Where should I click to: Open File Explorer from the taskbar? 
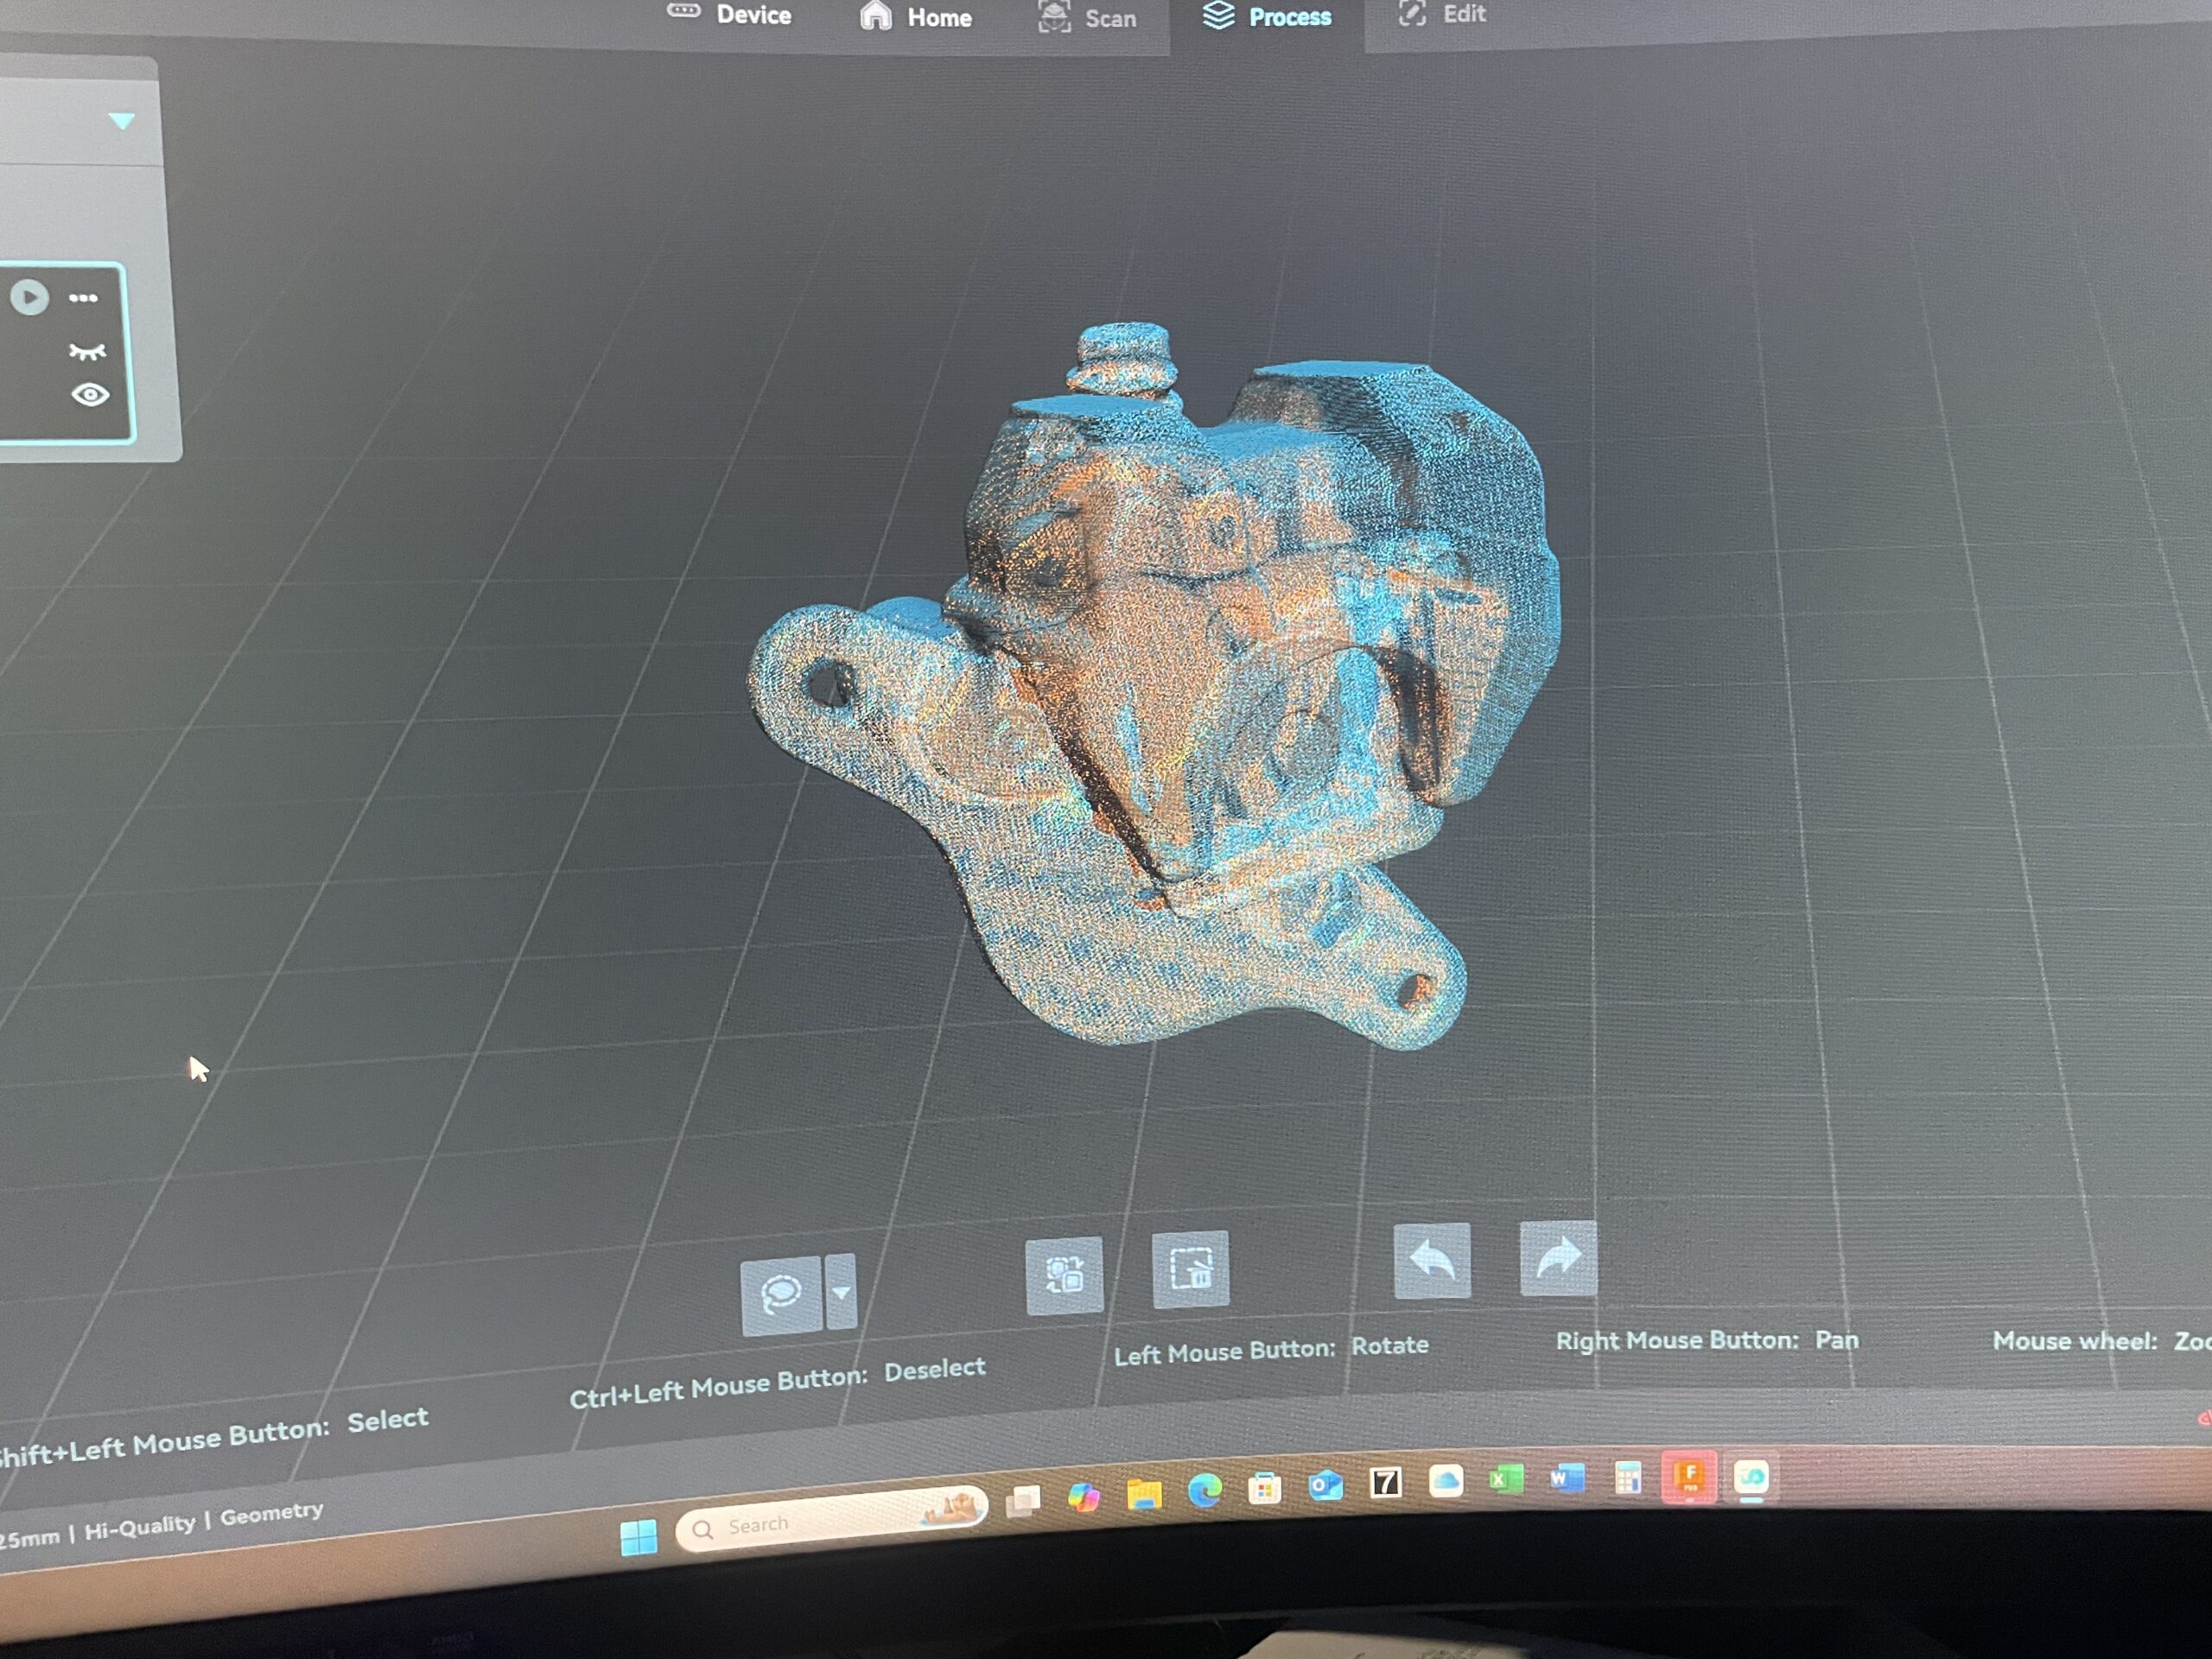1144,1494
